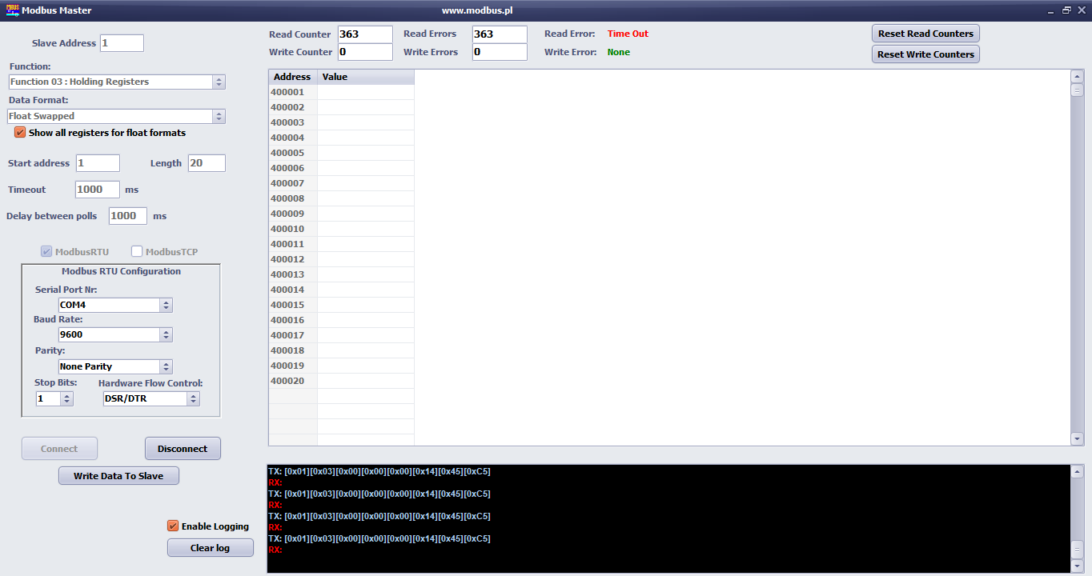Click the Value cell for register 400012

pyautogui.click(x=366, y=259)
